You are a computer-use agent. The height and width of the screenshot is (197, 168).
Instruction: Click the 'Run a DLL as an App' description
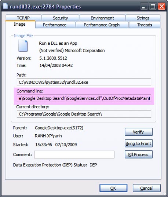[x=58, y=43]
